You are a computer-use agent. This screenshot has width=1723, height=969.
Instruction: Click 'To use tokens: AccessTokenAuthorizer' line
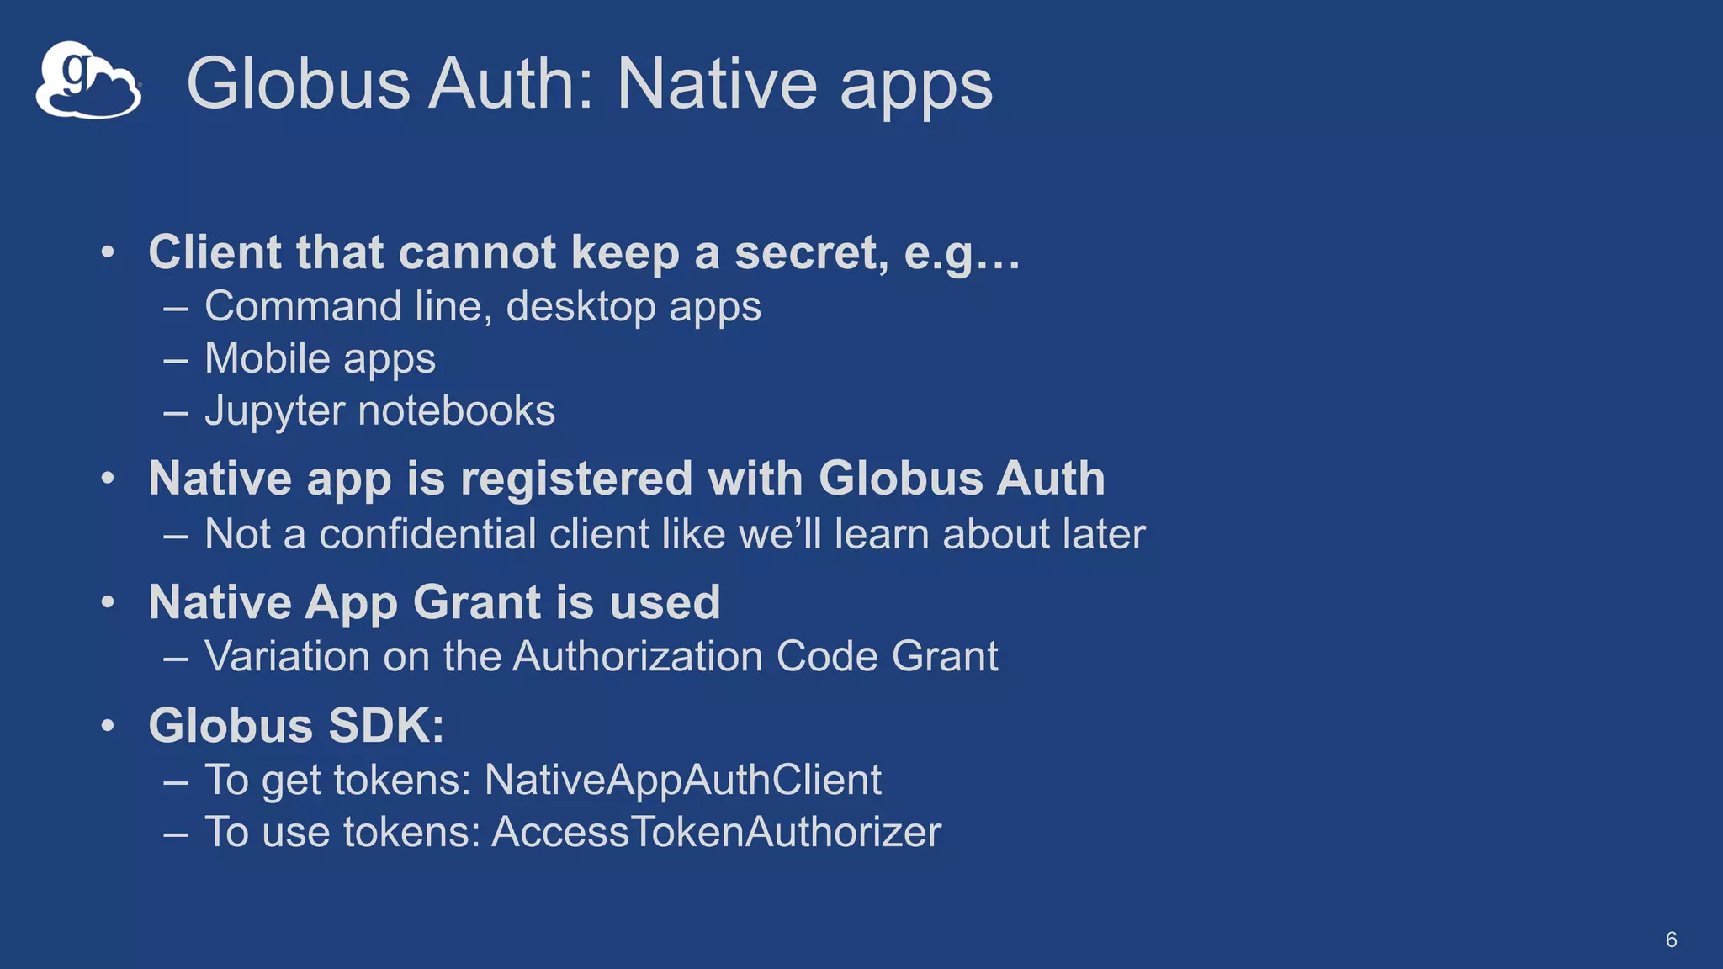pos(573,832)
